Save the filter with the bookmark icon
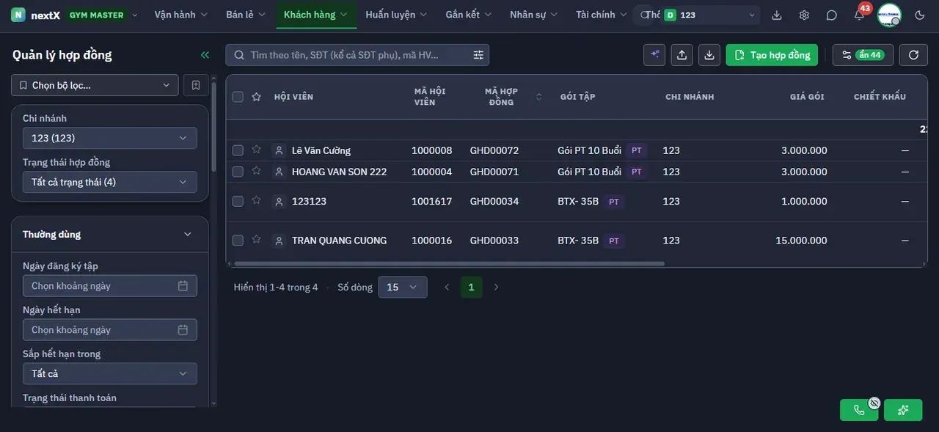Viewport: 939px width, 432px height. coord(196,85)
